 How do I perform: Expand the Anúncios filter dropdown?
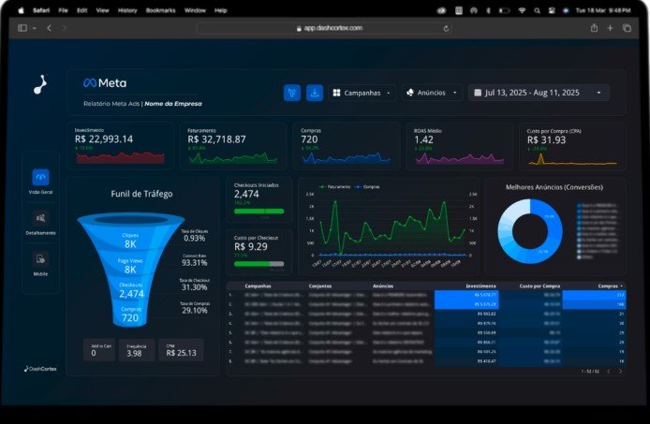(432, 93)
